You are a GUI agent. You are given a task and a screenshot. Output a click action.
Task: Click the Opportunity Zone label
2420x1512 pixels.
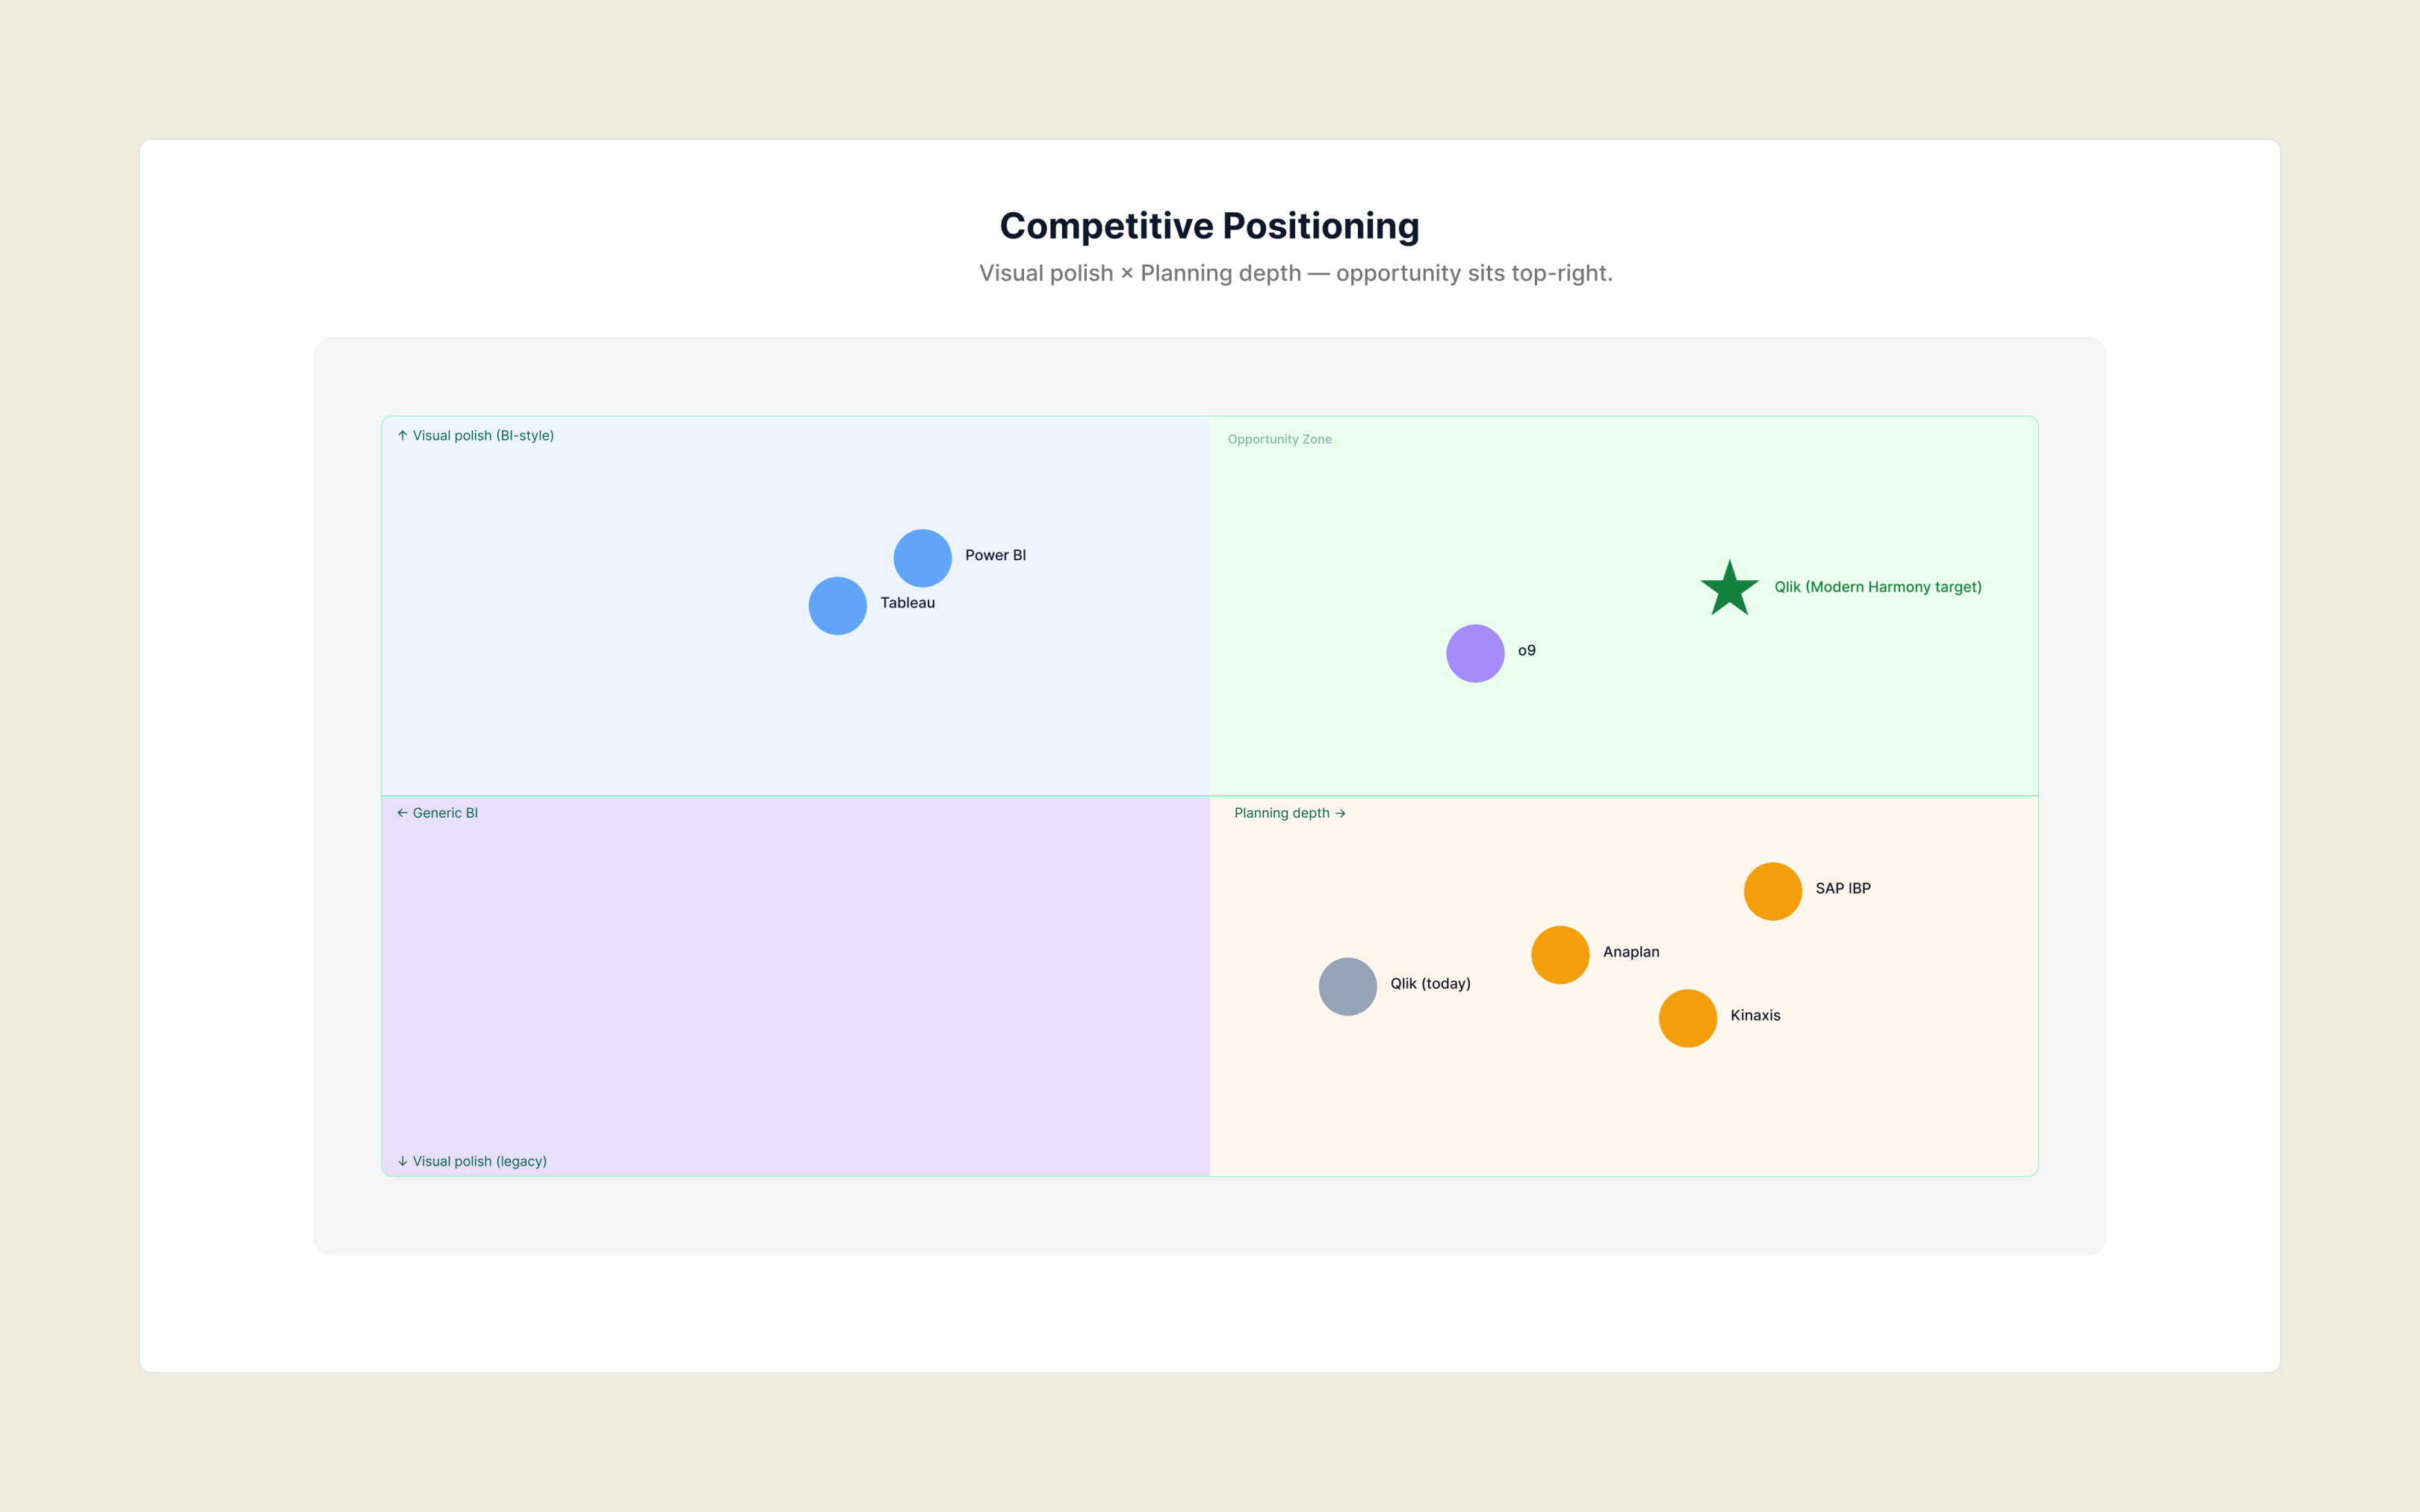[1280, 439]
